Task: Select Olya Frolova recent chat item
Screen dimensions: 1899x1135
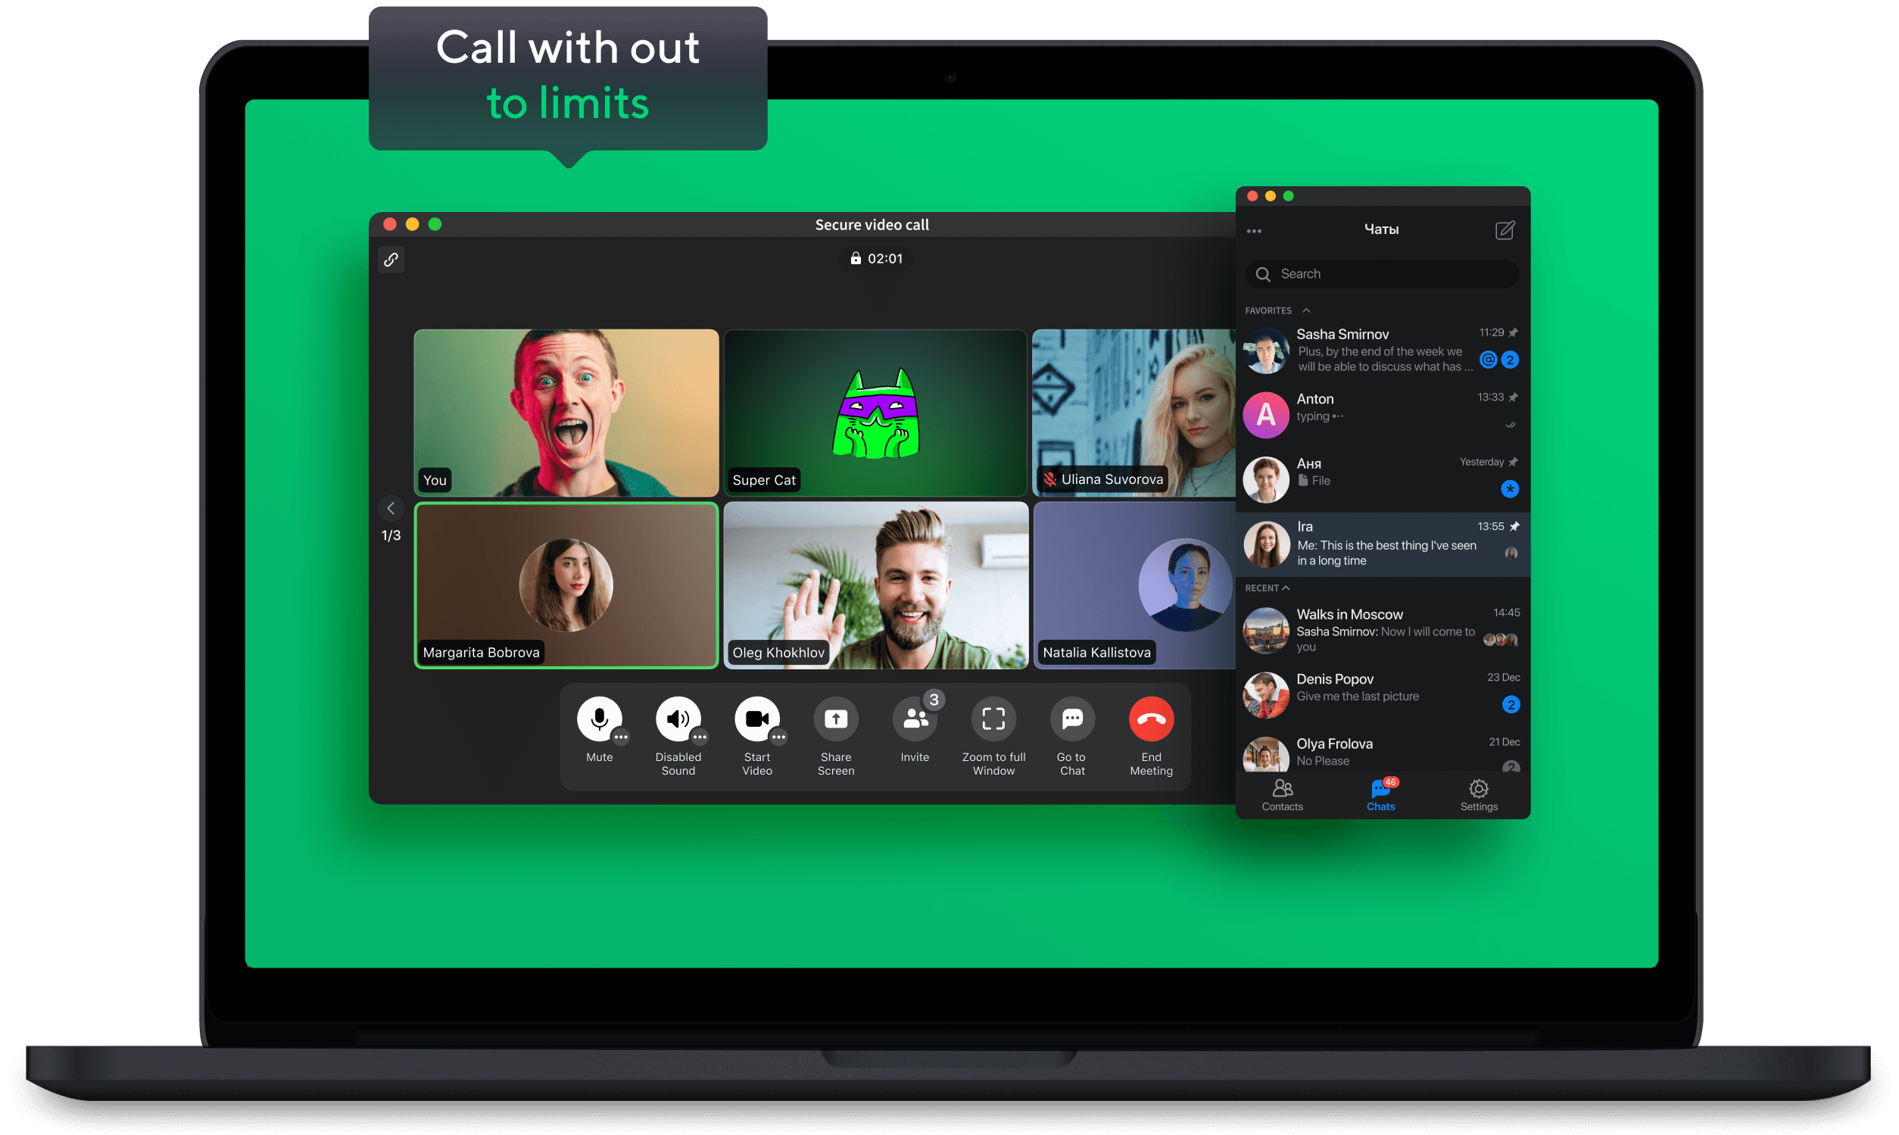Action: 1380,751
